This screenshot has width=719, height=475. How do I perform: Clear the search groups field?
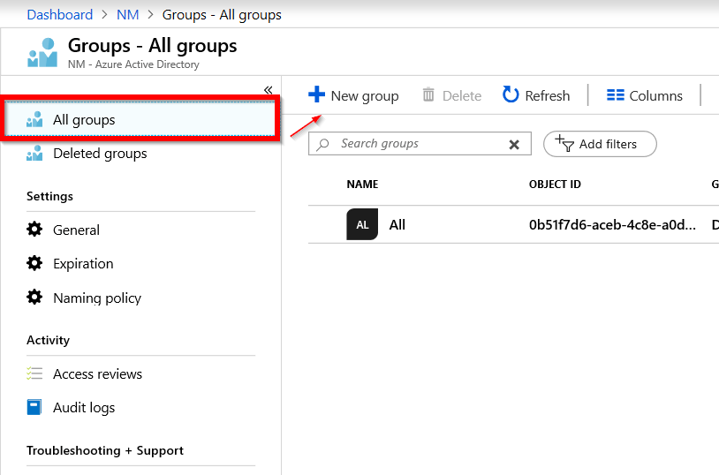tap(514, 145)
